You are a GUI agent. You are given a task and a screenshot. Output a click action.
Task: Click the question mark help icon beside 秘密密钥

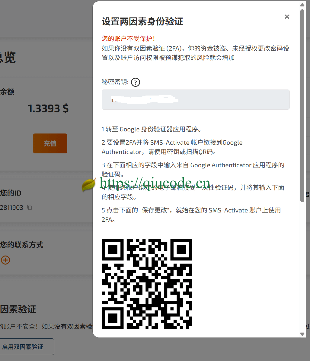click(x=136, y=82)
